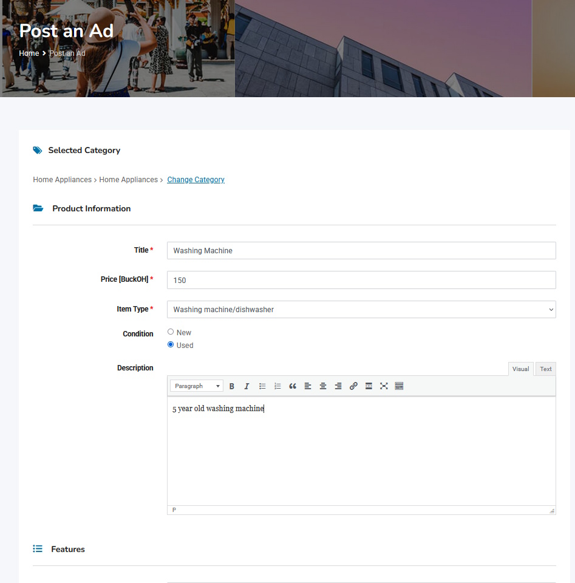Center align the description text

[x=323, y=386]
